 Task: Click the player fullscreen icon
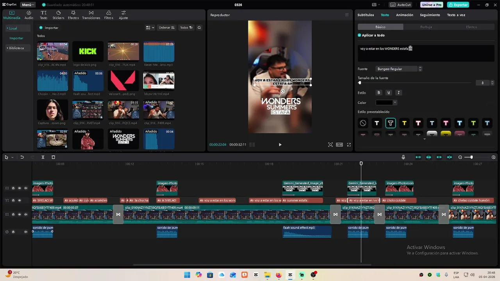349,144
